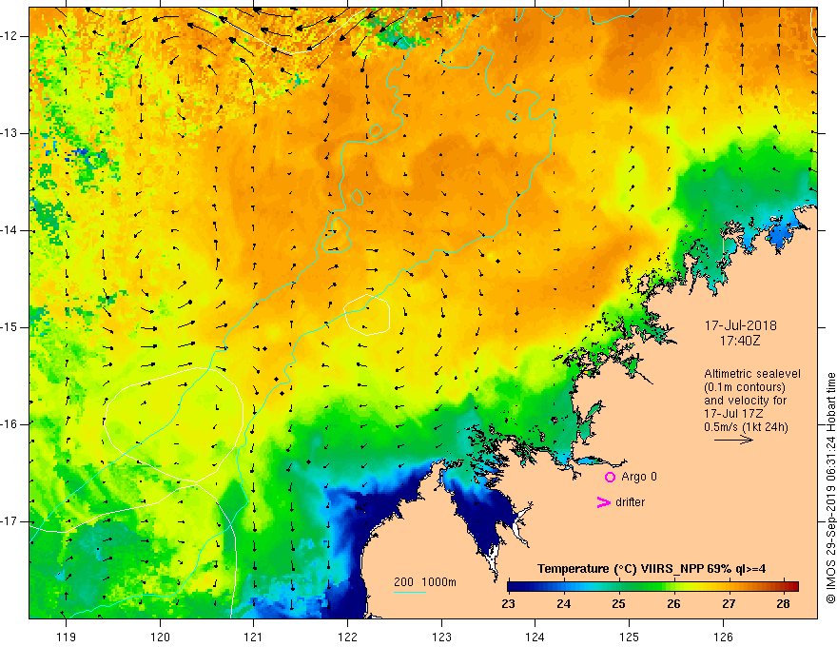Click color bar tick label 25
Viewport: 837px width, 647px height.
[618, 604]
